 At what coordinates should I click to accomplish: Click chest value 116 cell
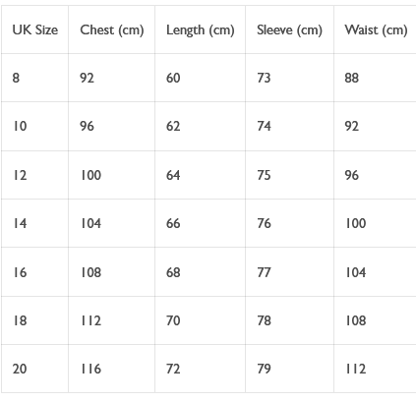tap(111, 369)
